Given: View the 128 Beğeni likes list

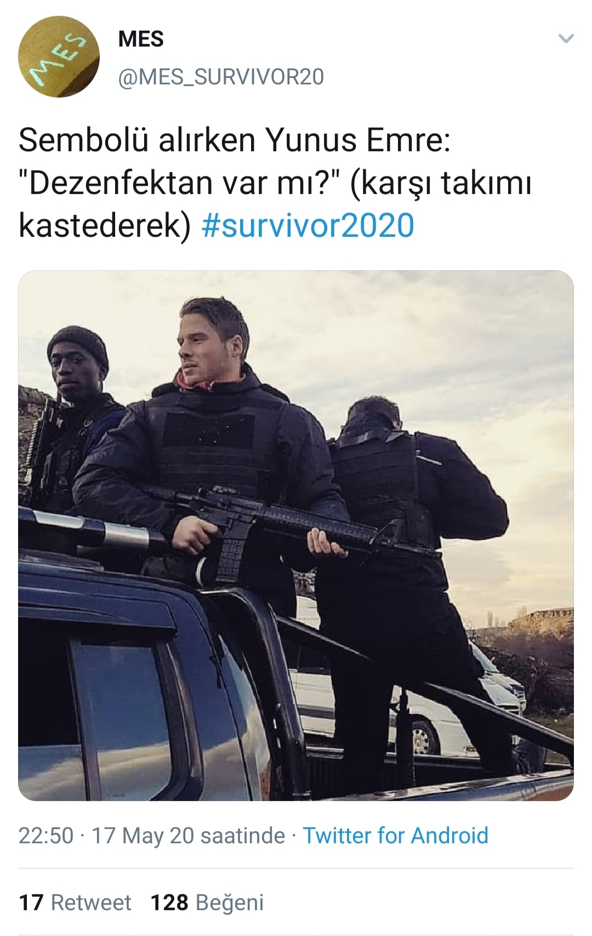Looking at the screenshot, I should (207, 903).
